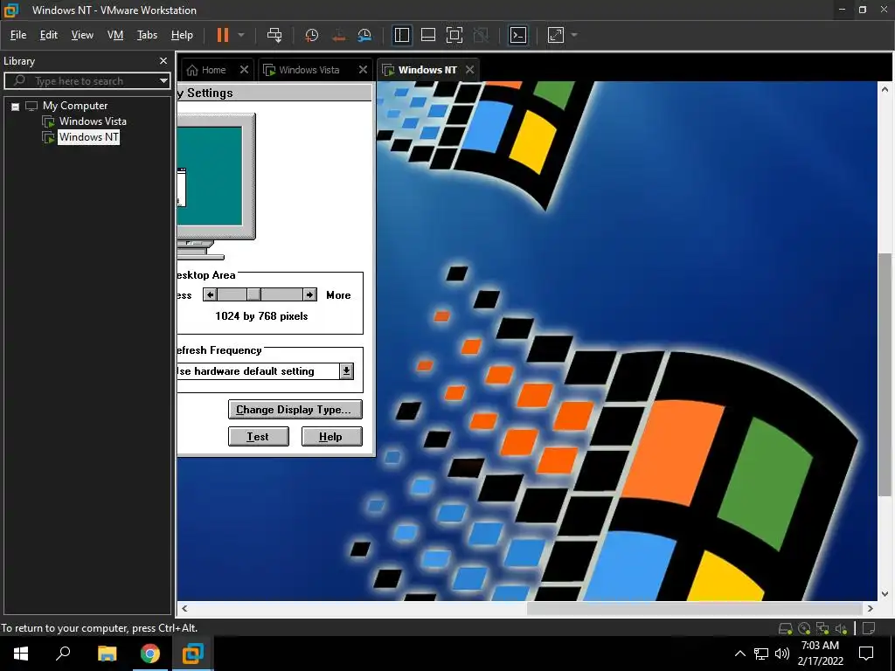Toggle the Show Library sidebar layout icon

pyautogui.click(x=402, y=35)
